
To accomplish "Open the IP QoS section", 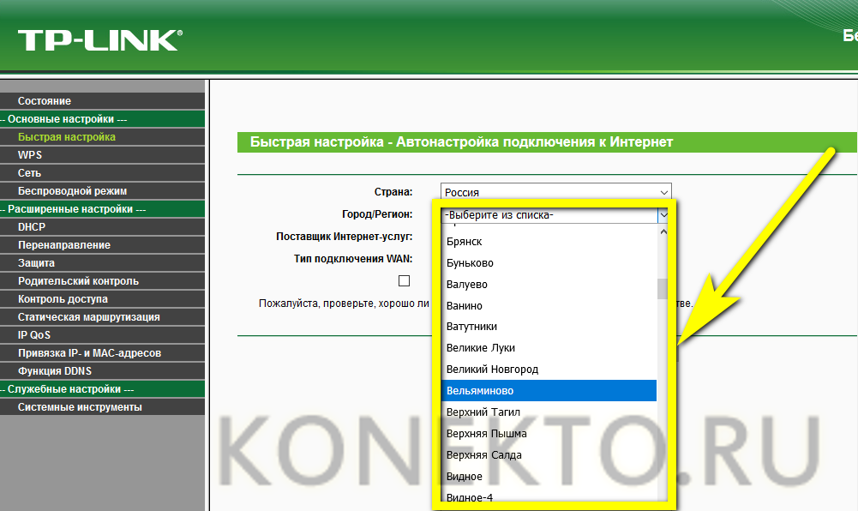I will pos(102,335).
